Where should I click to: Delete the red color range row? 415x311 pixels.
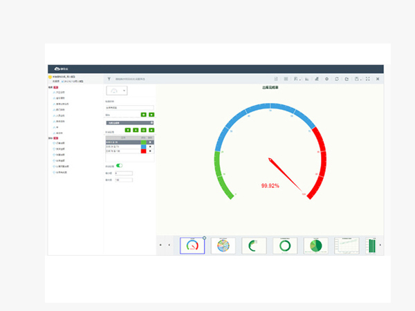(x=151, y=151)
